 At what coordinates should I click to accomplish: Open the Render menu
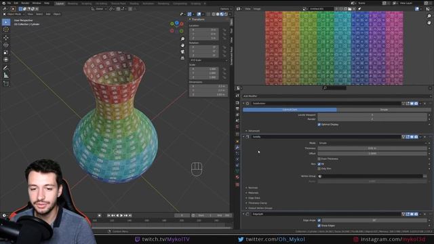tap(25, 3)
